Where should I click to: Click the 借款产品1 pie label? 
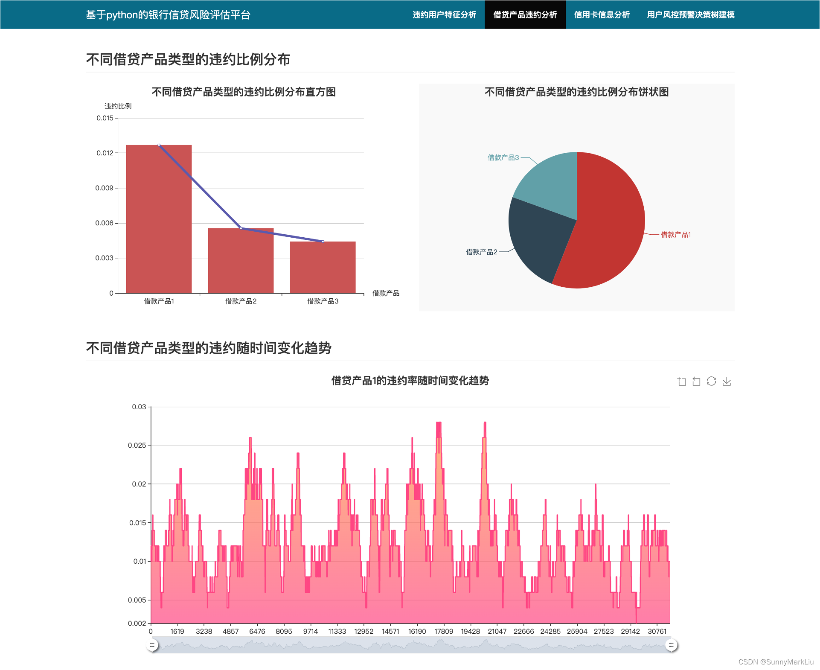click(x=676, y=235)
